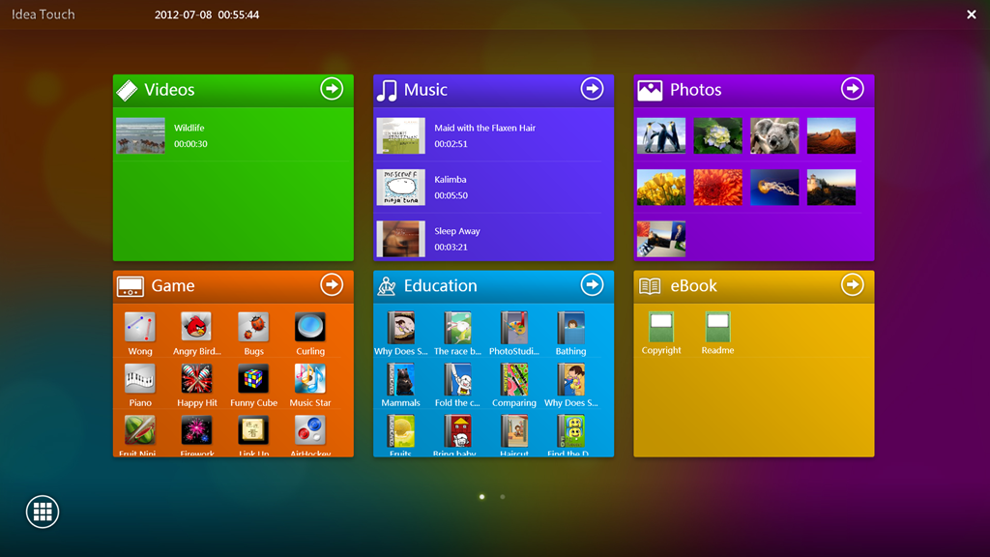Image resolution: width=990 pixels, height=557 pixels.
Task: Expand the Music panel arrow button
Action: (592, 89)
